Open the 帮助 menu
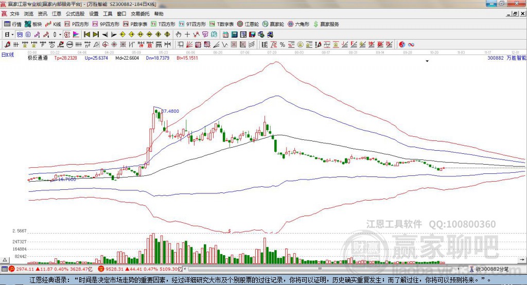527x285 pixels. click(159, 14)
